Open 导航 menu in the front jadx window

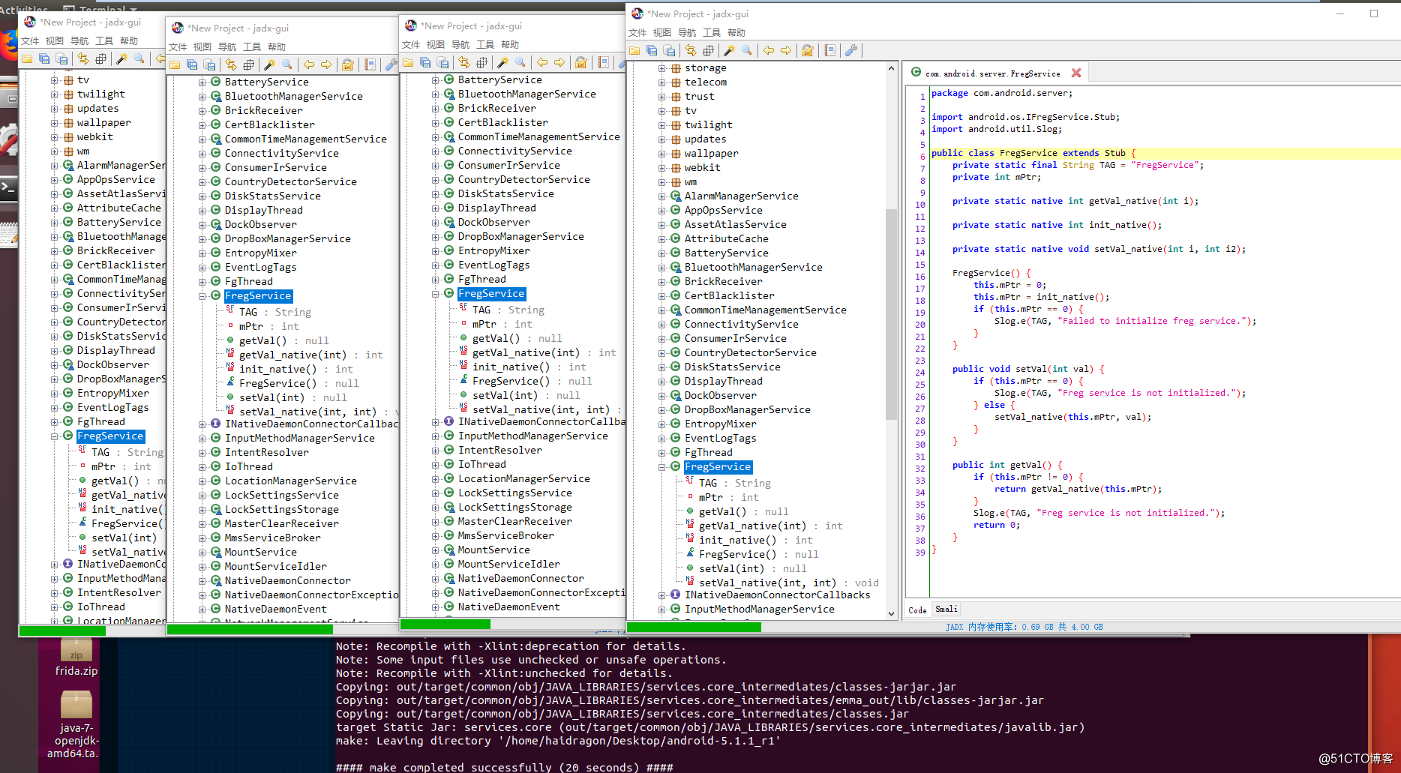tap(687, 33)
